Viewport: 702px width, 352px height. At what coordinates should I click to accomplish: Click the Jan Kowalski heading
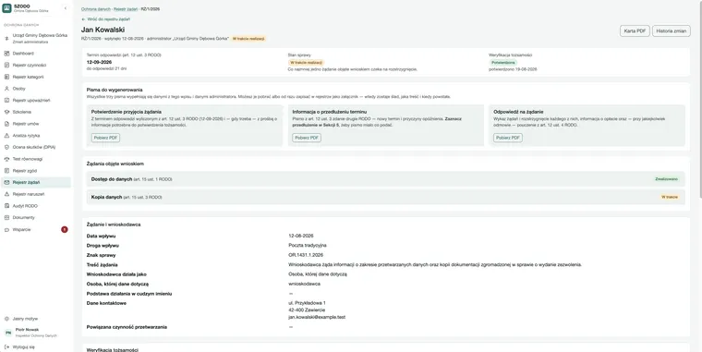(103, 30)
